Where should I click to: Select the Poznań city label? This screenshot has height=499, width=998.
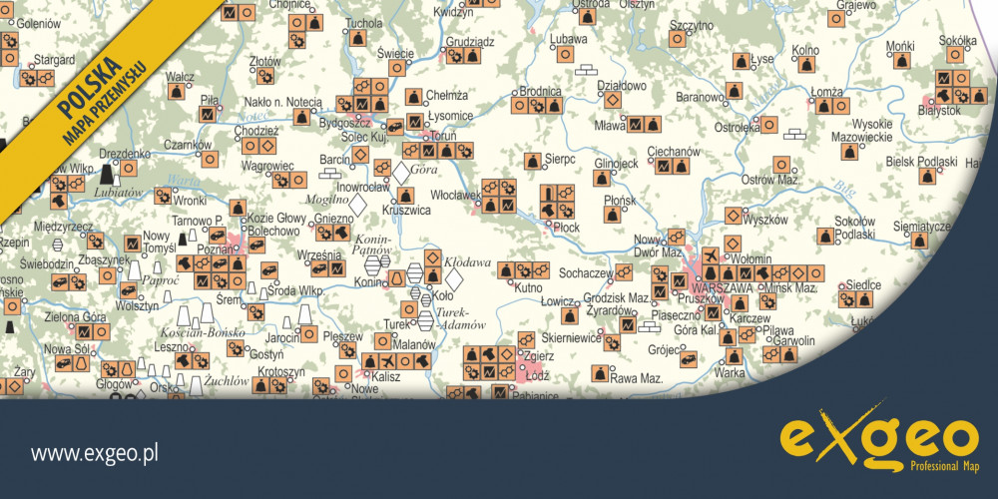coord(217,249)
